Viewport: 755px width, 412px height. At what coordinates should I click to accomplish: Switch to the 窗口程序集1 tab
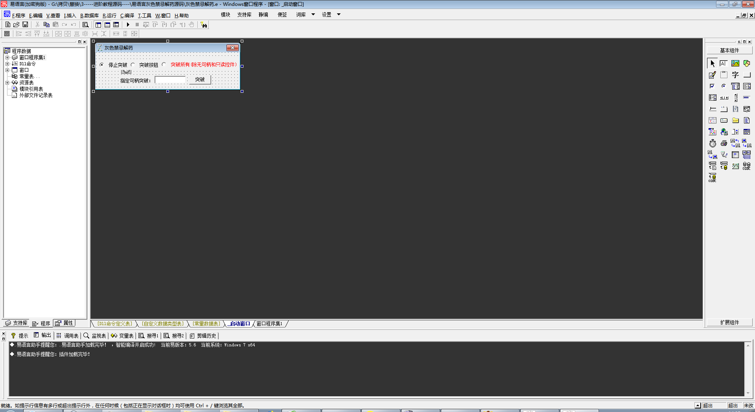click(269, 324)
